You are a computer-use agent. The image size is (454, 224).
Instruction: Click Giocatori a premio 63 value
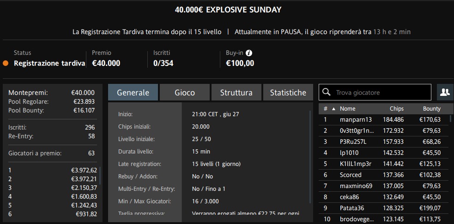pyautogui.click(x=91, y=153)
